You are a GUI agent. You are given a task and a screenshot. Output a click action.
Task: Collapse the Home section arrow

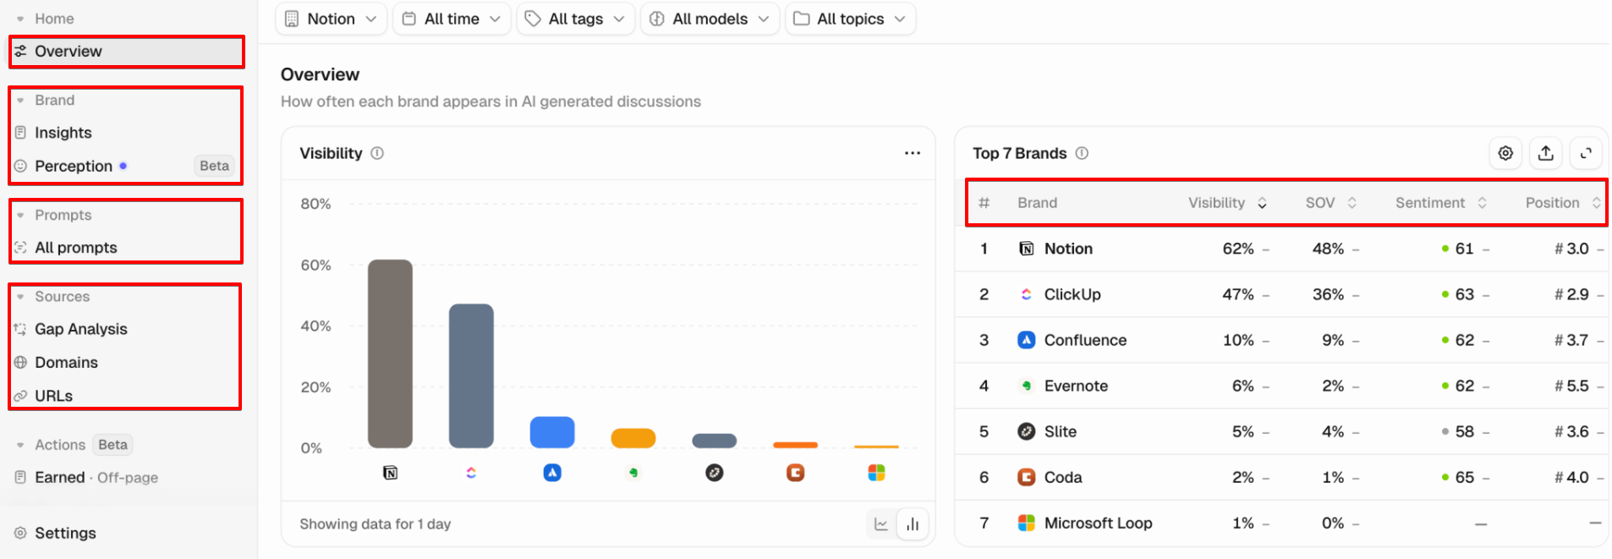20,19
